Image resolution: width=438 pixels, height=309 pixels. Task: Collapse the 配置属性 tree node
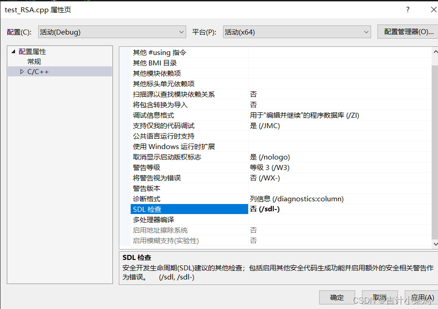click(14, 51)
